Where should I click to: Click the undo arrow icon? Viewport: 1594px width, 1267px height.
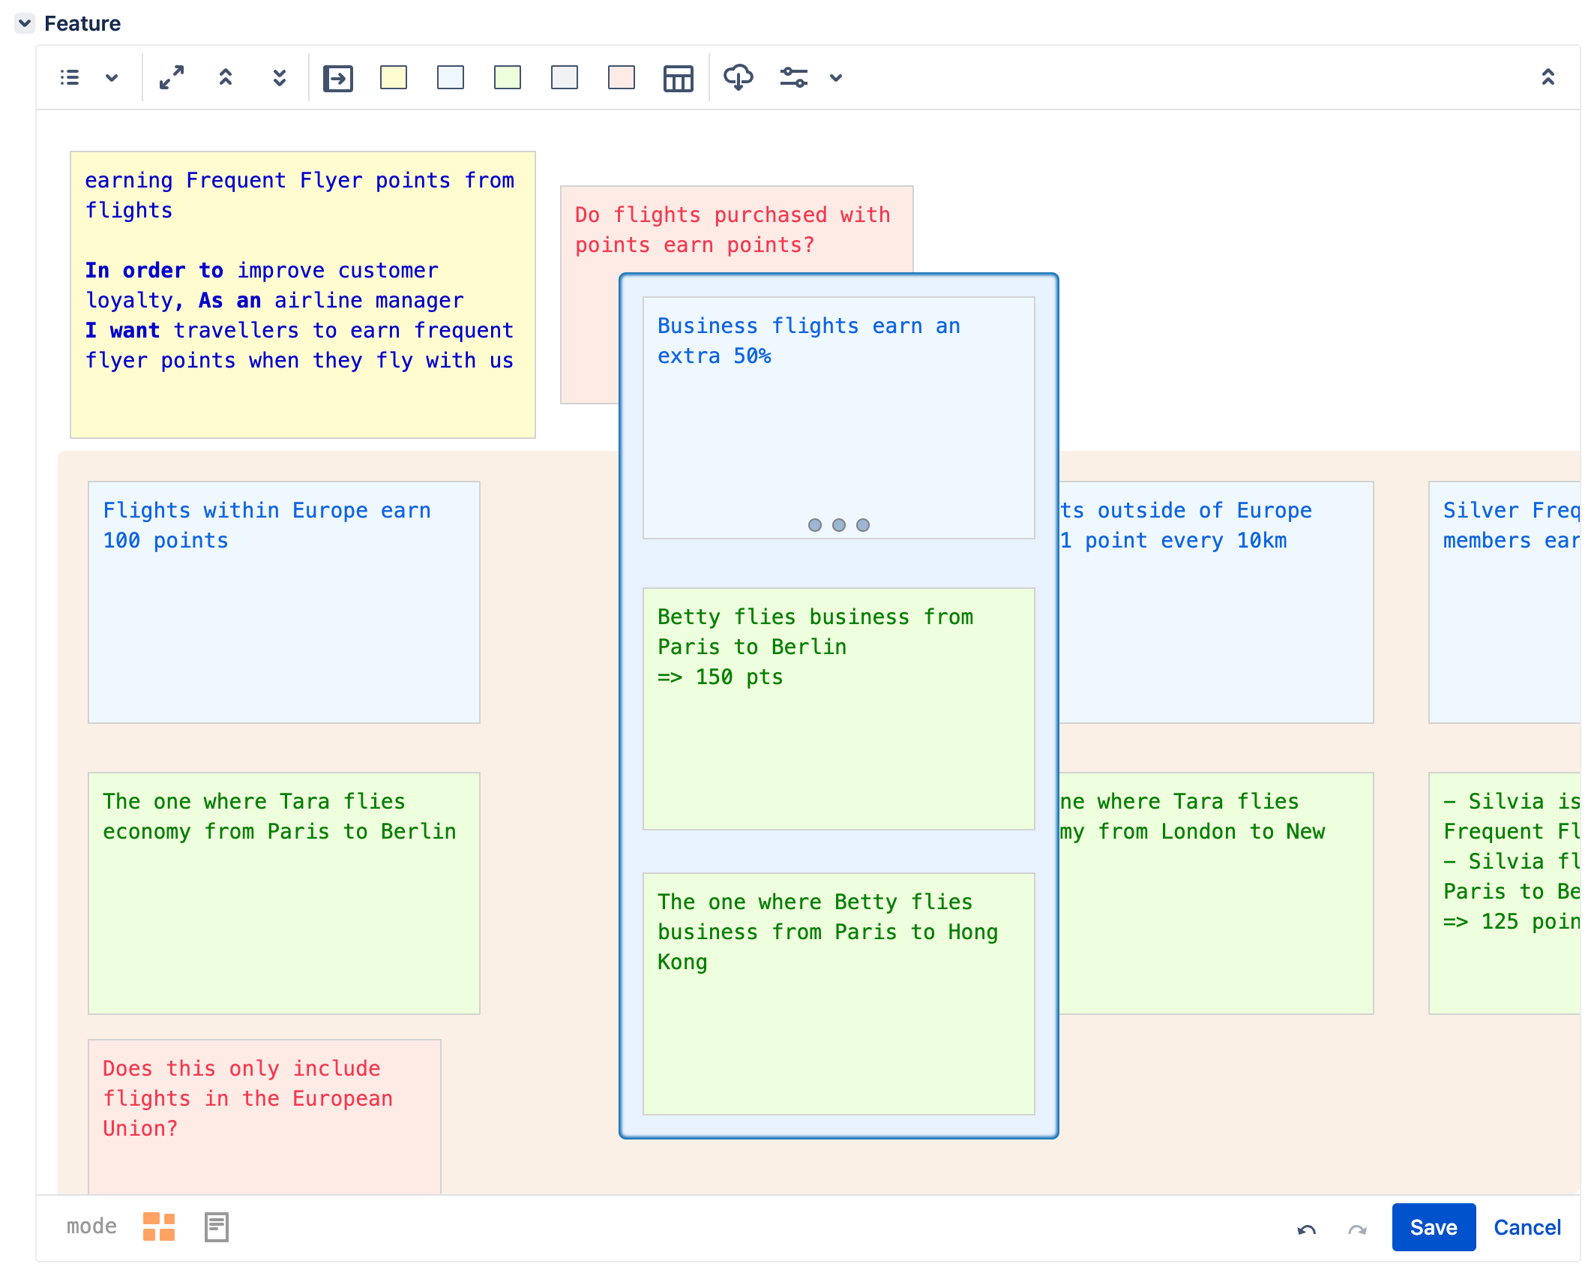point(1306,1229)
